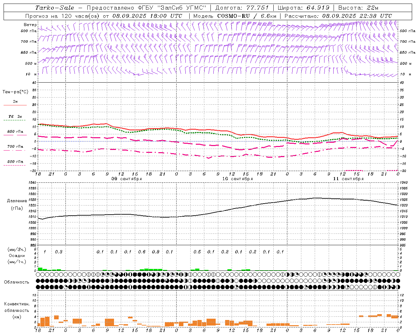Viewport: 417px width, 333px height.
Task: Click the "Ветер" wind panel label
Action: point(30,25)
